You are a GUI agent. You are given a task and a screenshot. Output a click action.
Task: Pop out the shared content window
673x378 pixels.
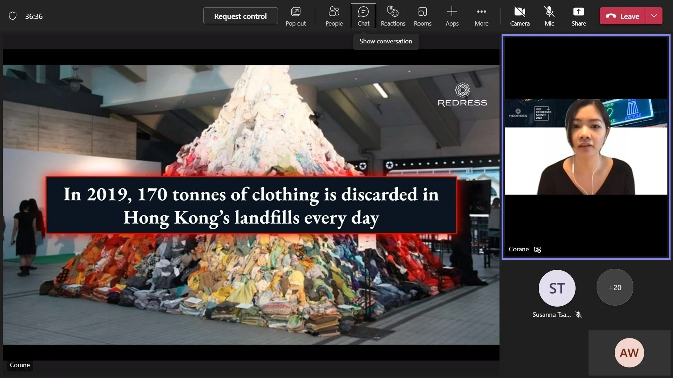point(295,16)
